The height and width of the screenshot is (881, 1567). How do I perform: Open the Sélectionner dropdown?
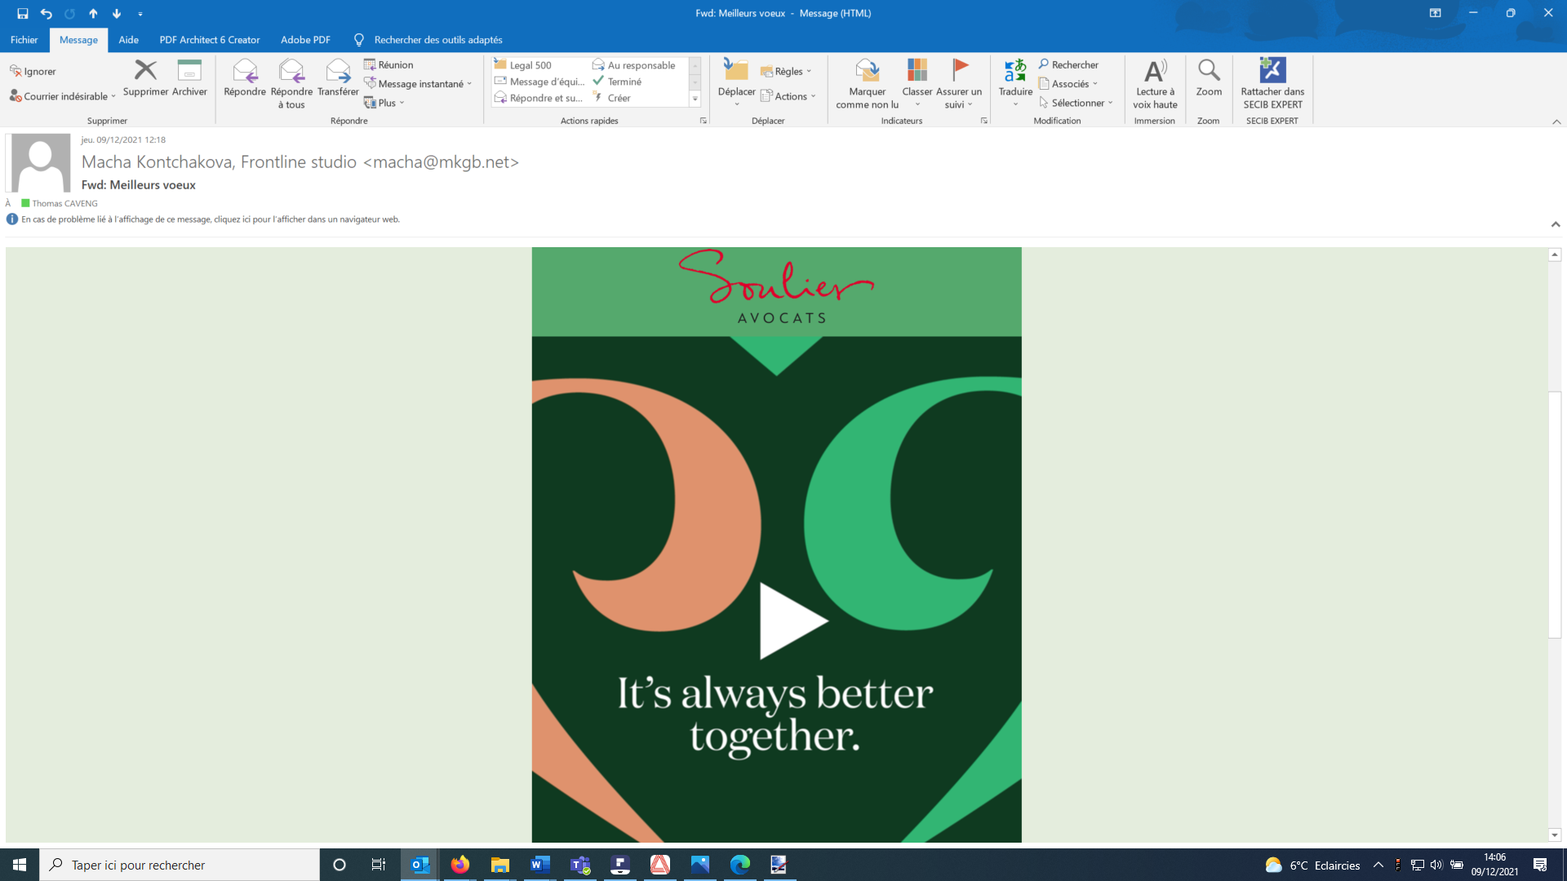click(x=1076, y=103)
